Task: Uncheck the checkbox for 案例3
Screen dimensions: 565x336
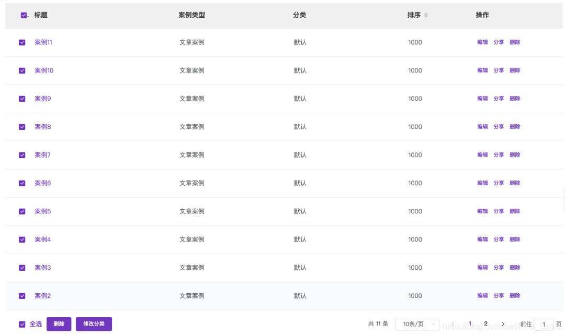Action: pyautogui.click(x=22, y=268)
